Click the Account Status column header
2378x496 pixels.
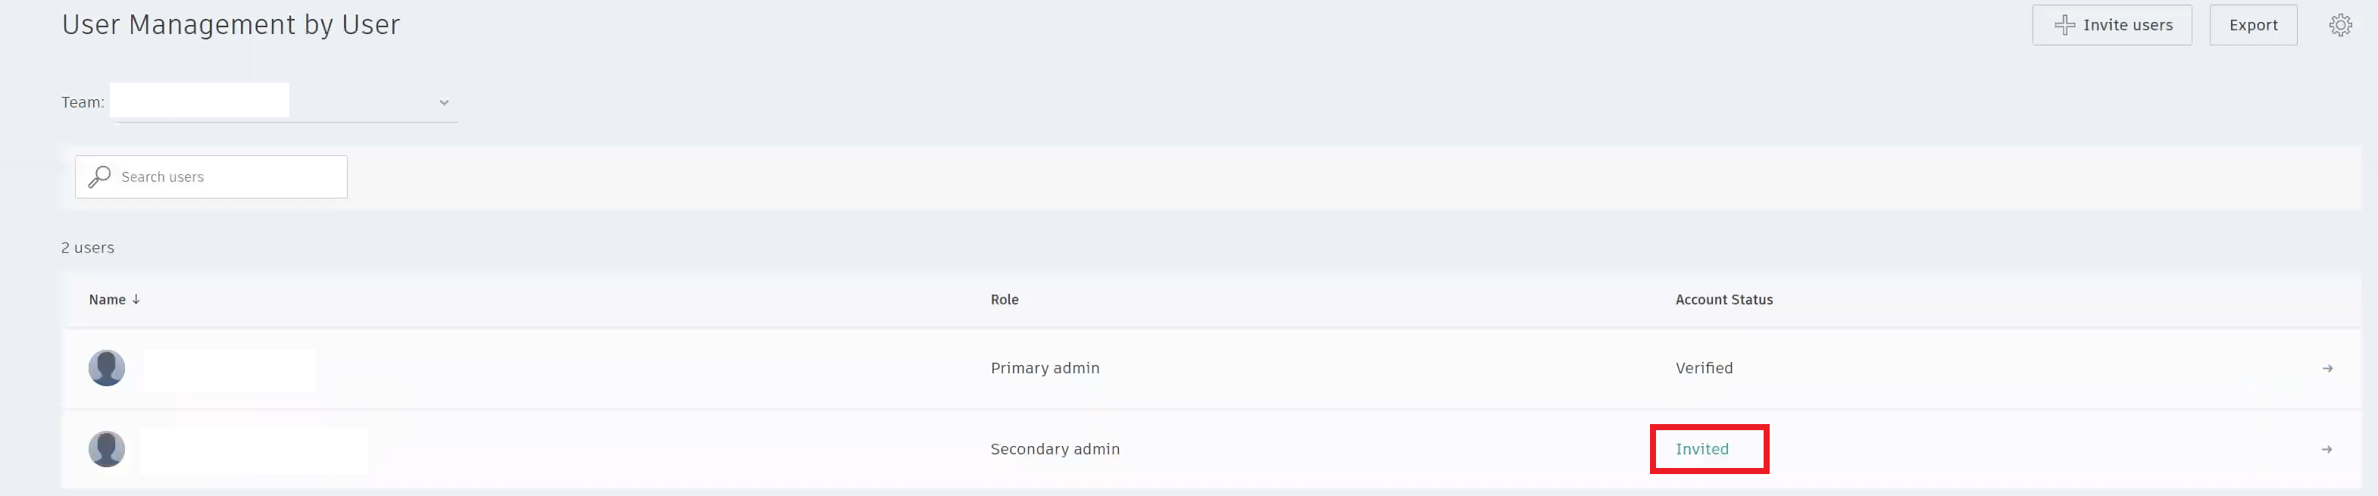[x=1724, y=300]
